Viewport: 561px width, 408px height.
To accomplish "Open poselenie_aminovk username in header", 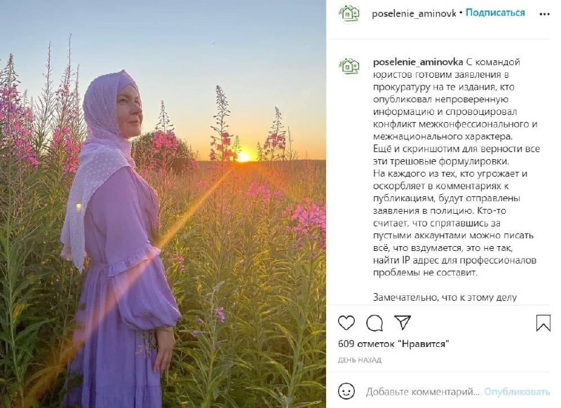I will (414, 13).
